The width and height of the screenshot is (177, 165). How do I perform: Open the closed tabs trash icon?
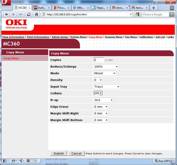(172, 8)
